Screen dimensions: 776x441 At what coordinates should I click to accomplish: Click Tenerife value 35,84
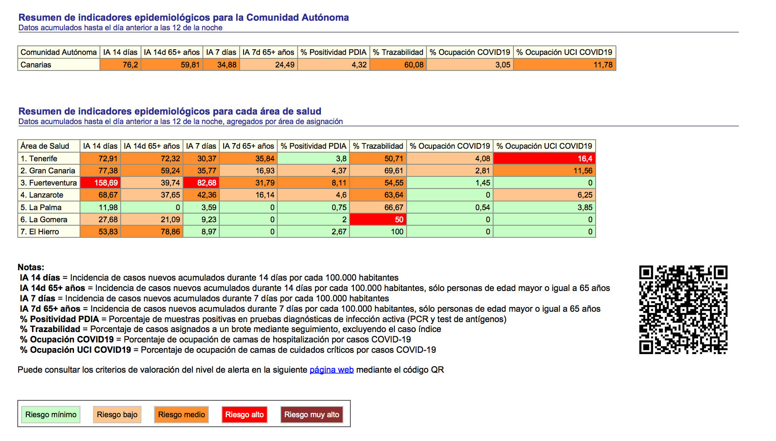pyautogui.click(x=248, y=159)
